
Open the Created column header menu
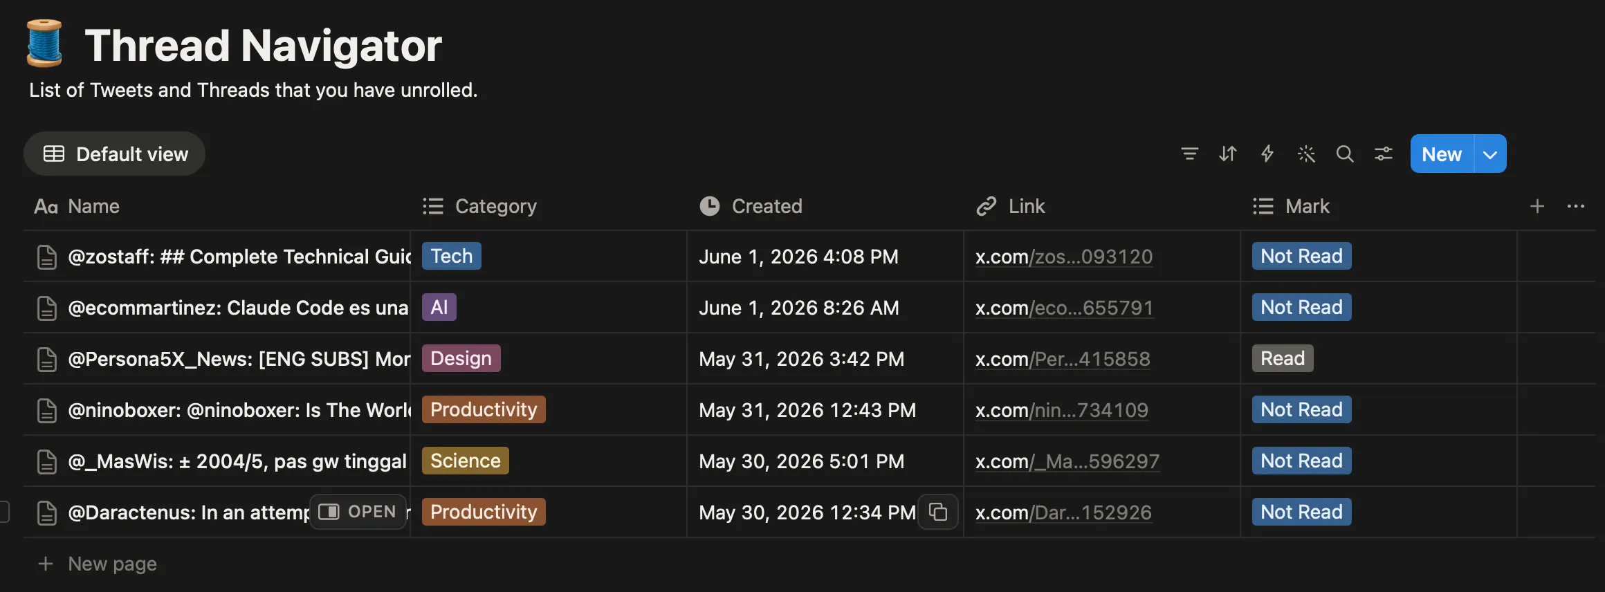coord(825,206)
